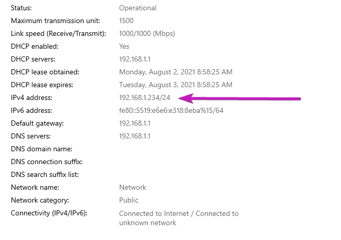341x240 pixels.
Task: Click the Connectivity (IPv4/IPv6) label
Action: [49, 213]
